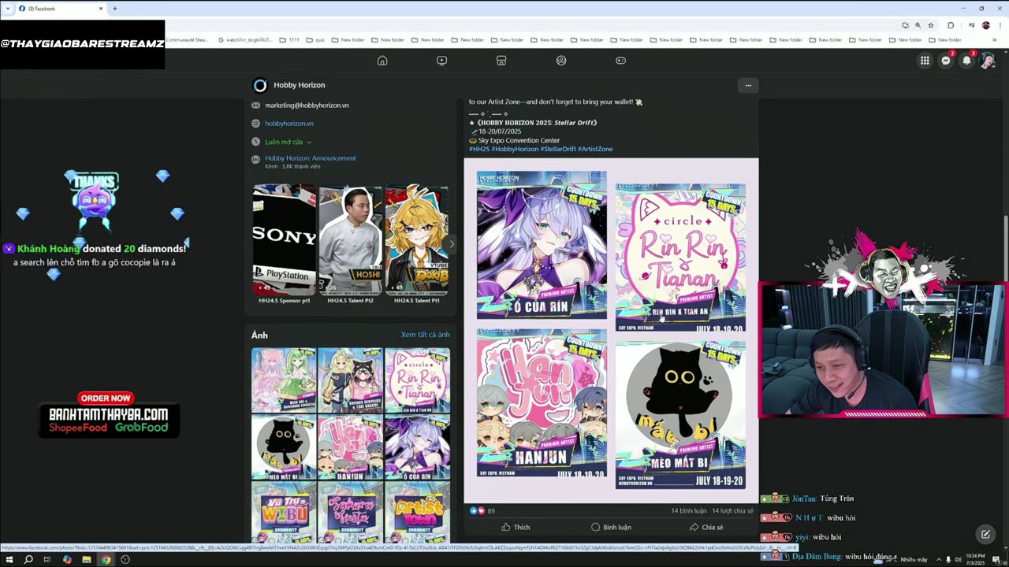Image resolution: width=1009 pixels, height=567 pixels.
Task: Open 'Vũ Trụ Wibu' photo thumbnail
Action: tap(284, 513)
